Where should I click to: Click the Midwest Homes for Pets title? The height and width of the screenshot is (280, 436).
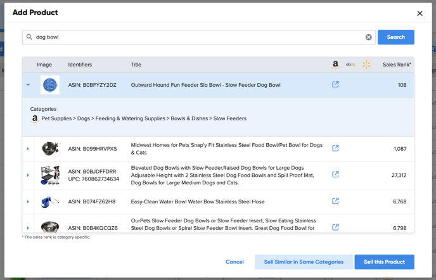point(227,149)
